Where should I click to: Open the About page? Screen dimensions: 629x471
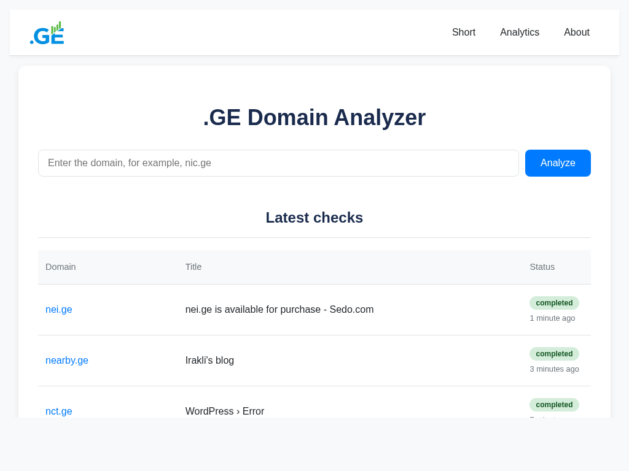click(577, 33)
